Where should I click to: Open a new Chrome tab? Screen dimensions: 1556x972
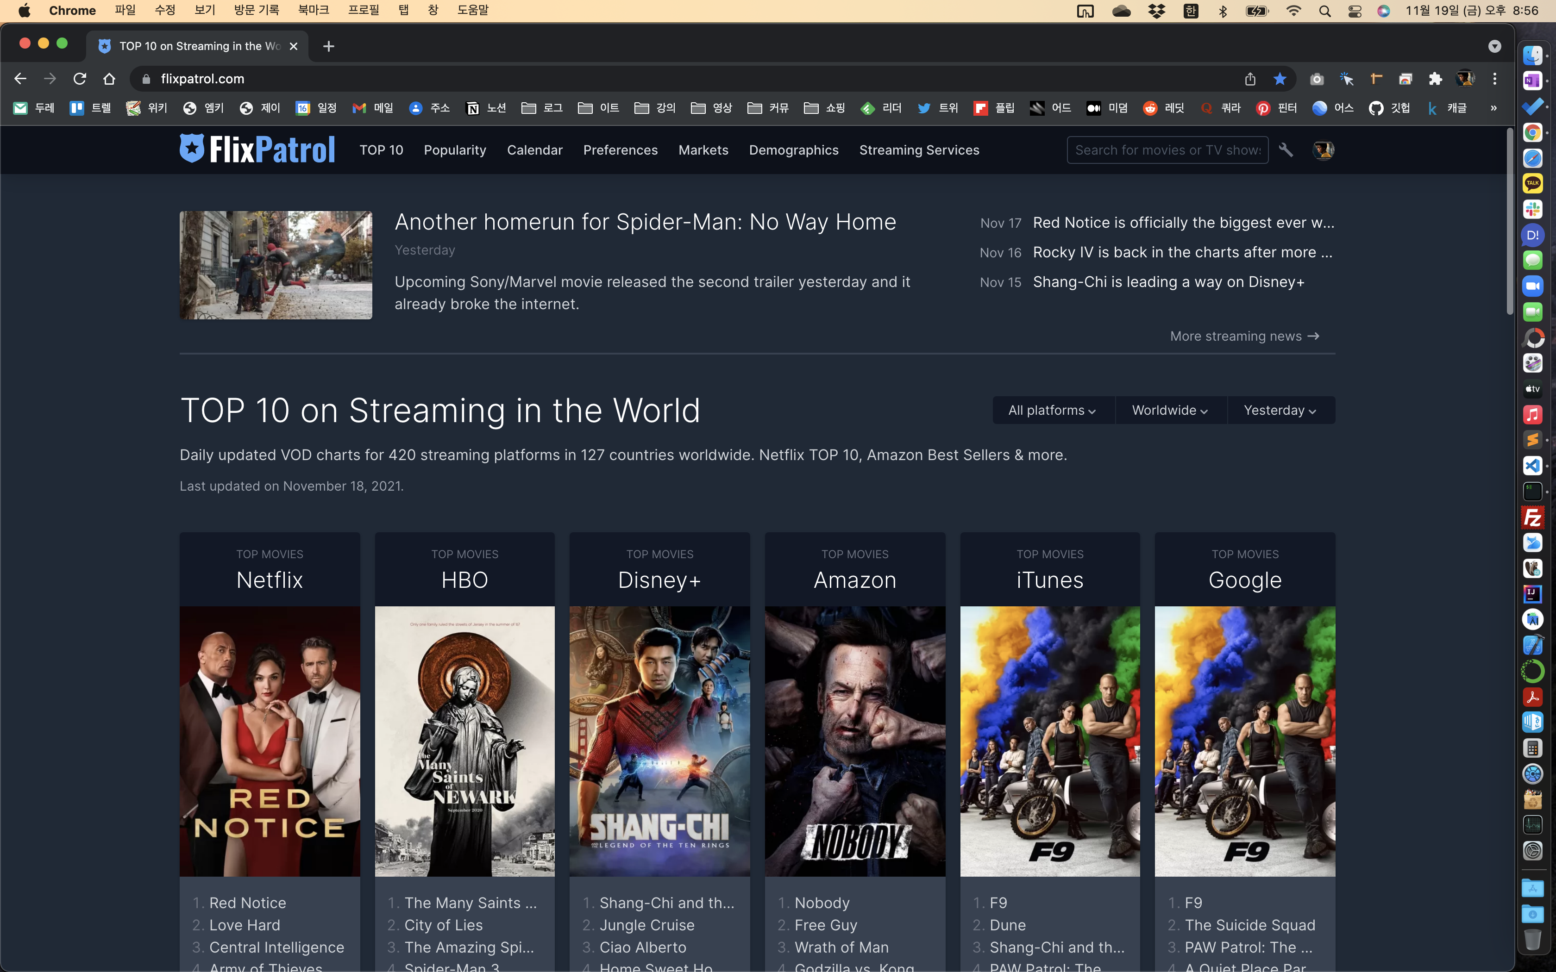point(328,46)
